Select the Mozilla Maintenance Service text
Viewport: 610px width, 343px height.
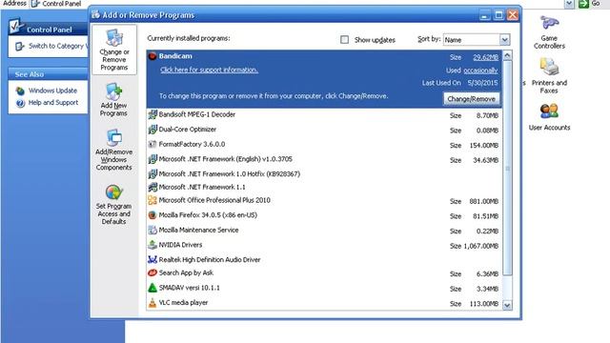[198, 230]
